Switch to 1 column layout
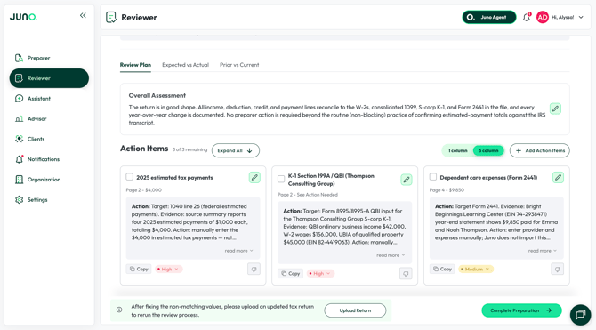Image resolution: width=596 pixels, height=330 pixels. tap(457, 150)
